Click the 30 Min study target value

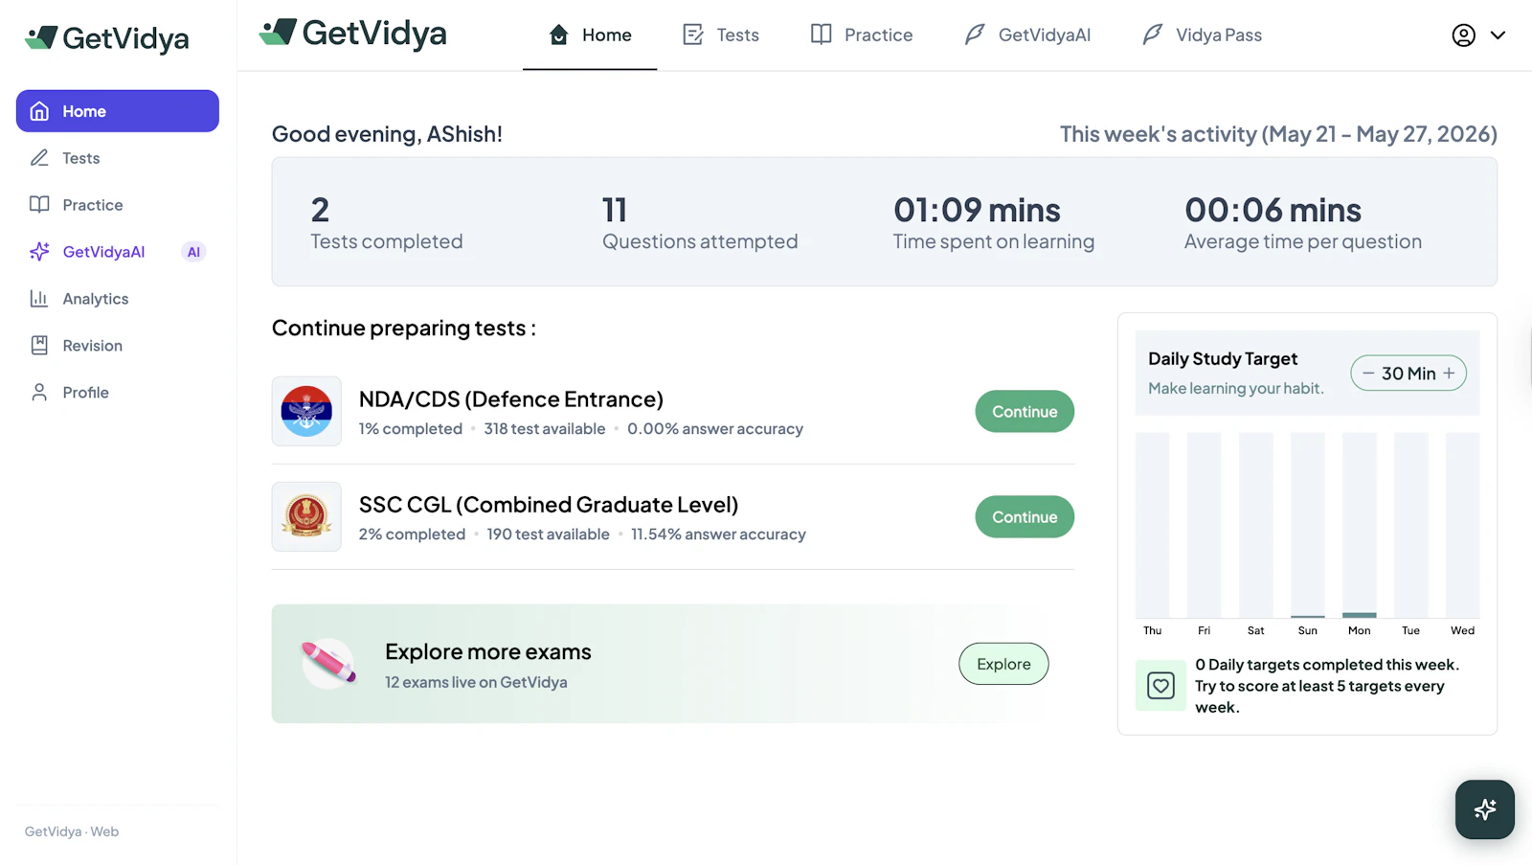tap(1408, 374)
